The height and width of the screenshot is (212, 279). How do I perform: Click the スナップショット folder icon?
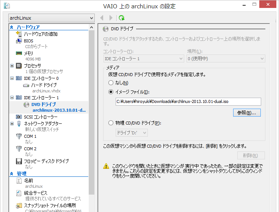19,206
